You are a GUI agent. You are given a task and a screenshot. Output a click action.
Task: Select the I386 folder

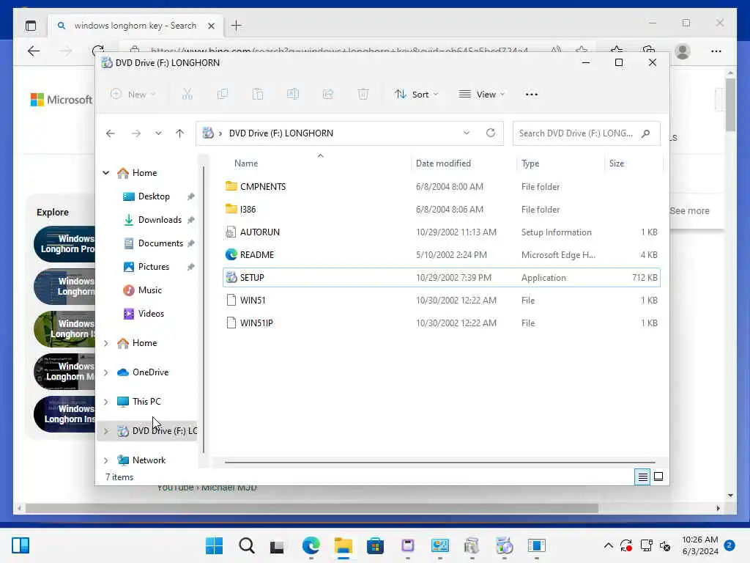tap(441, 209)
